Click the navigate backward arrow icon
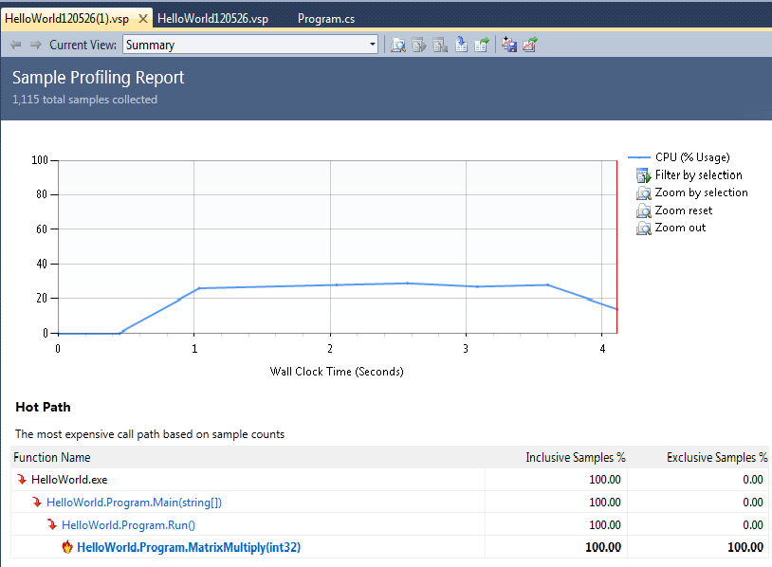This screenshot has width=772, height=567. coord(15,45)
